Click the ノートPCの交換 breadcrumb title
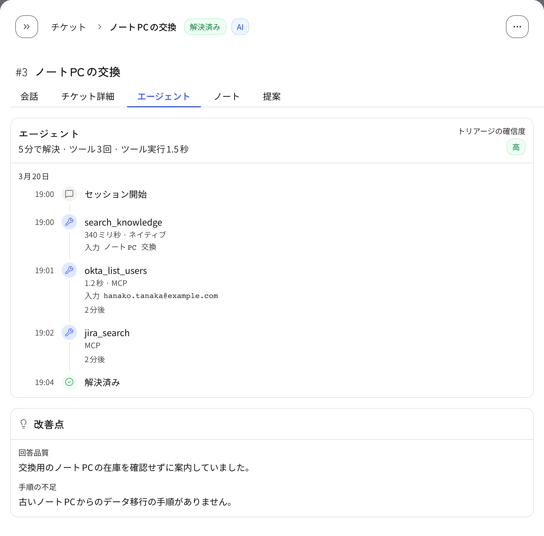Image resolution: width=544 pixels, height=536 pixels. [x=143, y=27]
